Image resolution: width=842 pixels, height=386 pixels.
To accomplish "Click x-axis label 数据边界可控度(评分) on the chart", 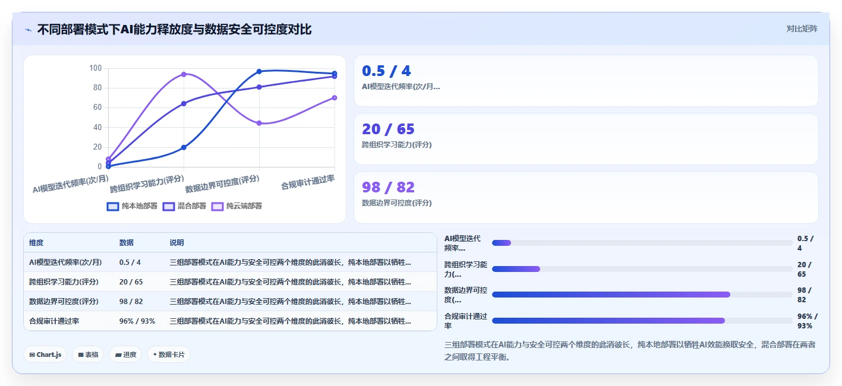I will (x=223, y=184).
